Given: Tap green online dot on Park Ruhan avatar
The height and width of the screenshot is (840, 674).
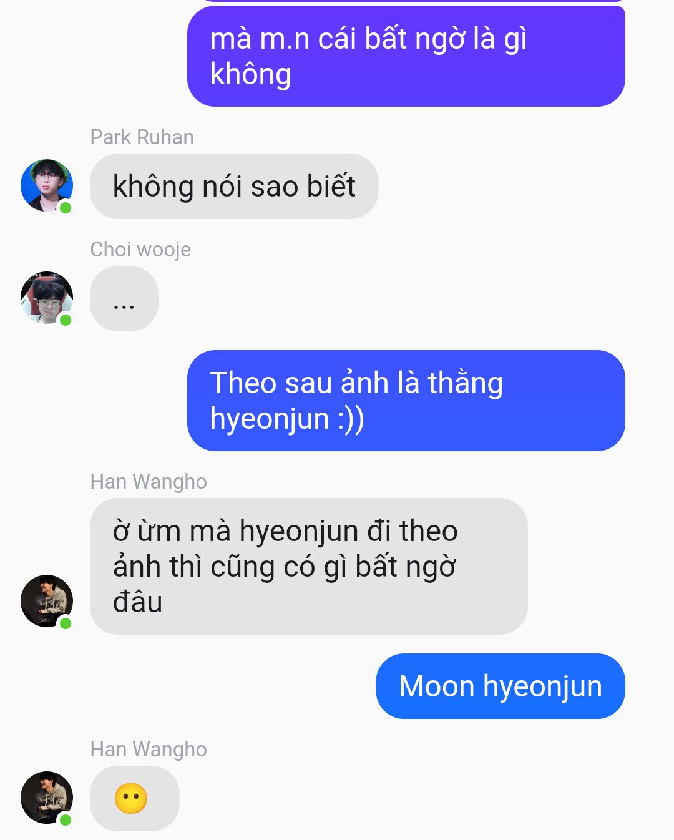Looking at the screenshot, I should [x=66, y=208].
